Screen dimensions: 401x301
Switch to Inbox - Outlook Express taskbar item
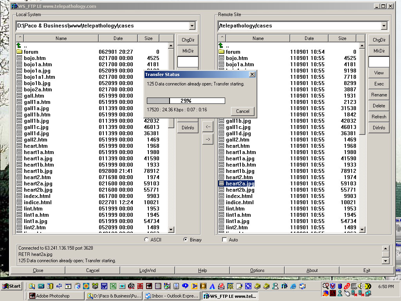click(172, 296)
